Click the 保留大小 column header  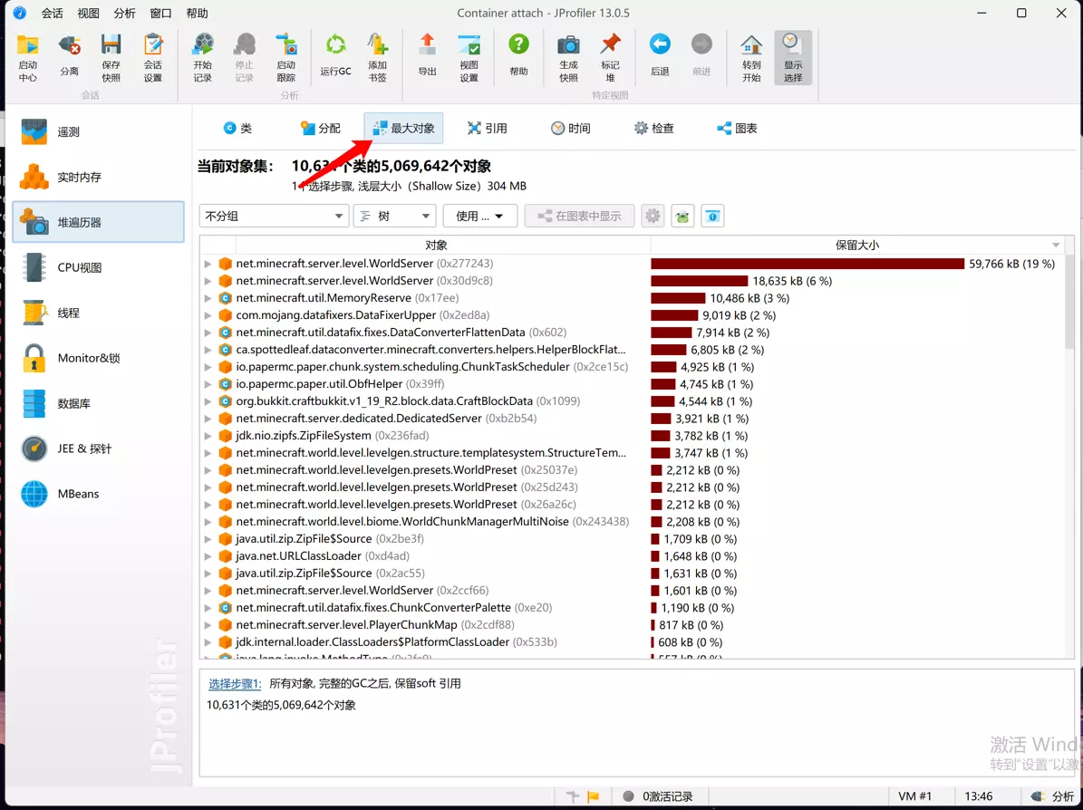click(x=856, y=245)
